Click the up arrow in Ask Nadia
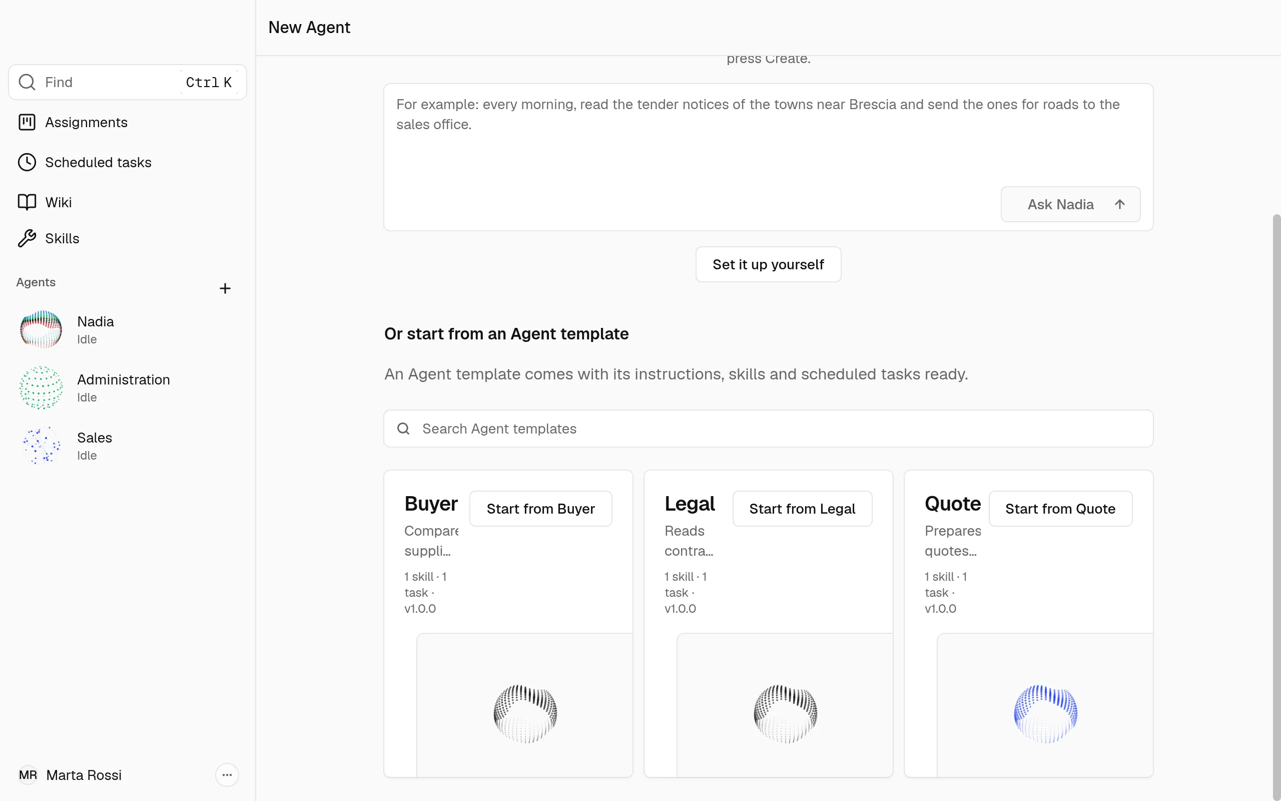Image resolution: width=1281 pixels, height=801 pixels. pyautogui.click(x=1119, y=204)
